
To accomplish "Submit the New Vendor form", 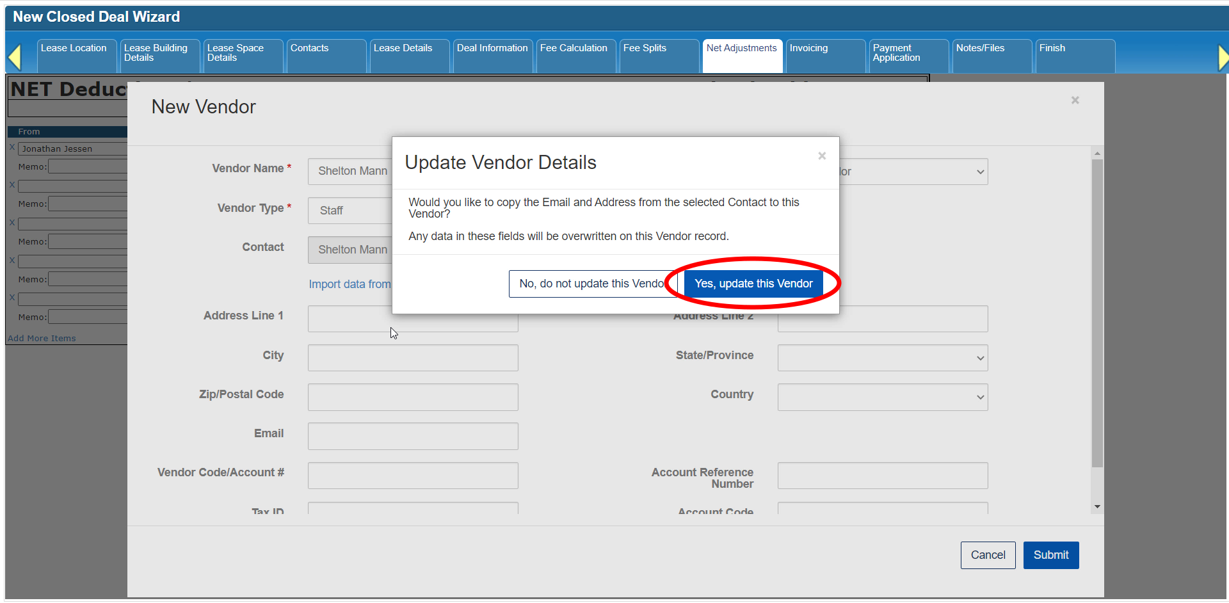I will (1050, 555).
